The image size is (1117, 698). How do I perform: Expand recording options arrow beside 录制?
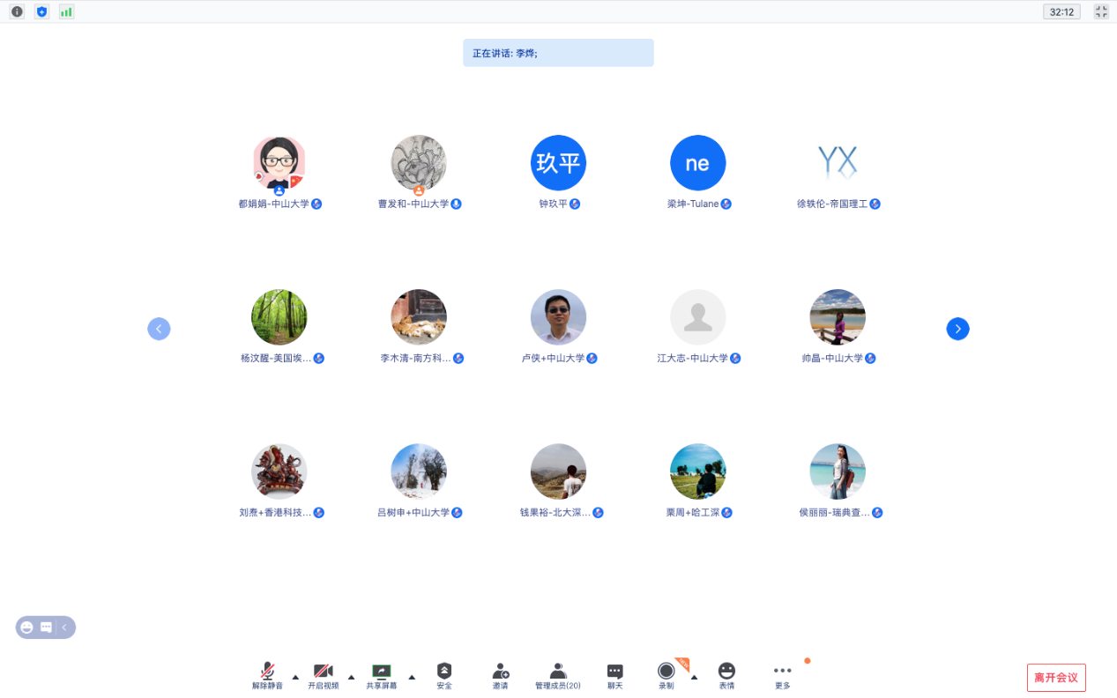click(694, 677)
